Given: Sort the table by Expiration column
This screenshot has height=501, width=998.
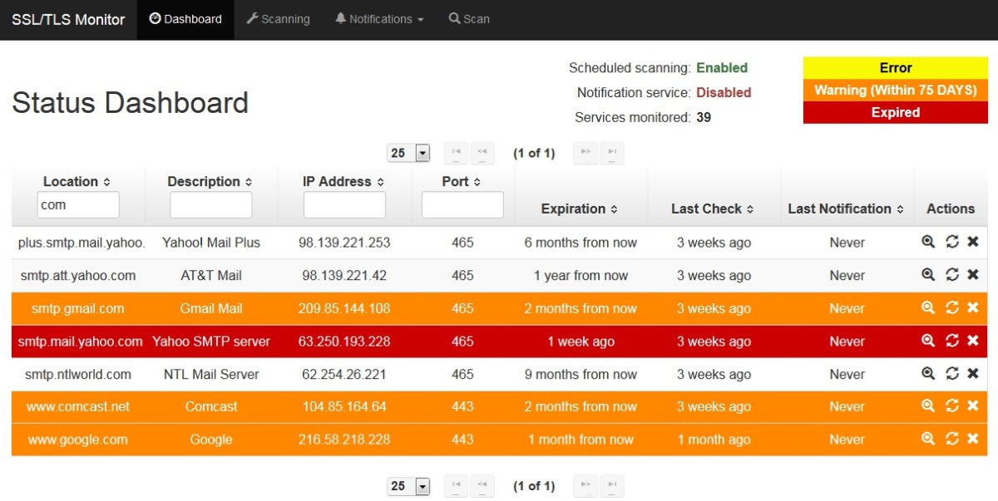Looking at the screenshot, I should [580, 209].
